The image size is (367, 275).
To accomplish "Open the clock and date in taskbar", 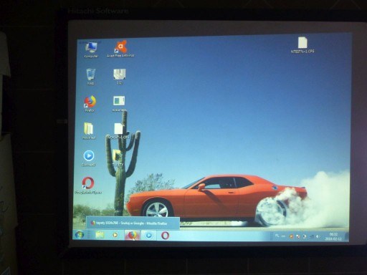I will tap(333, 236).
